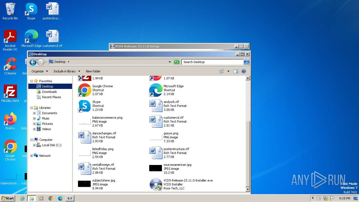
Task: Open the recent pages dropdown arrow
Action: (46, 62)
